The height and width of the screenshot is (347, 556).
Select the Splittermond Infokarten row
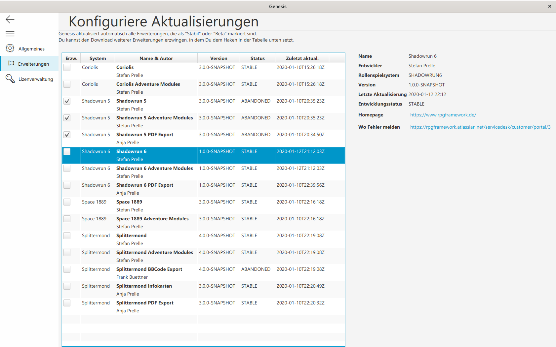point(203,290)
